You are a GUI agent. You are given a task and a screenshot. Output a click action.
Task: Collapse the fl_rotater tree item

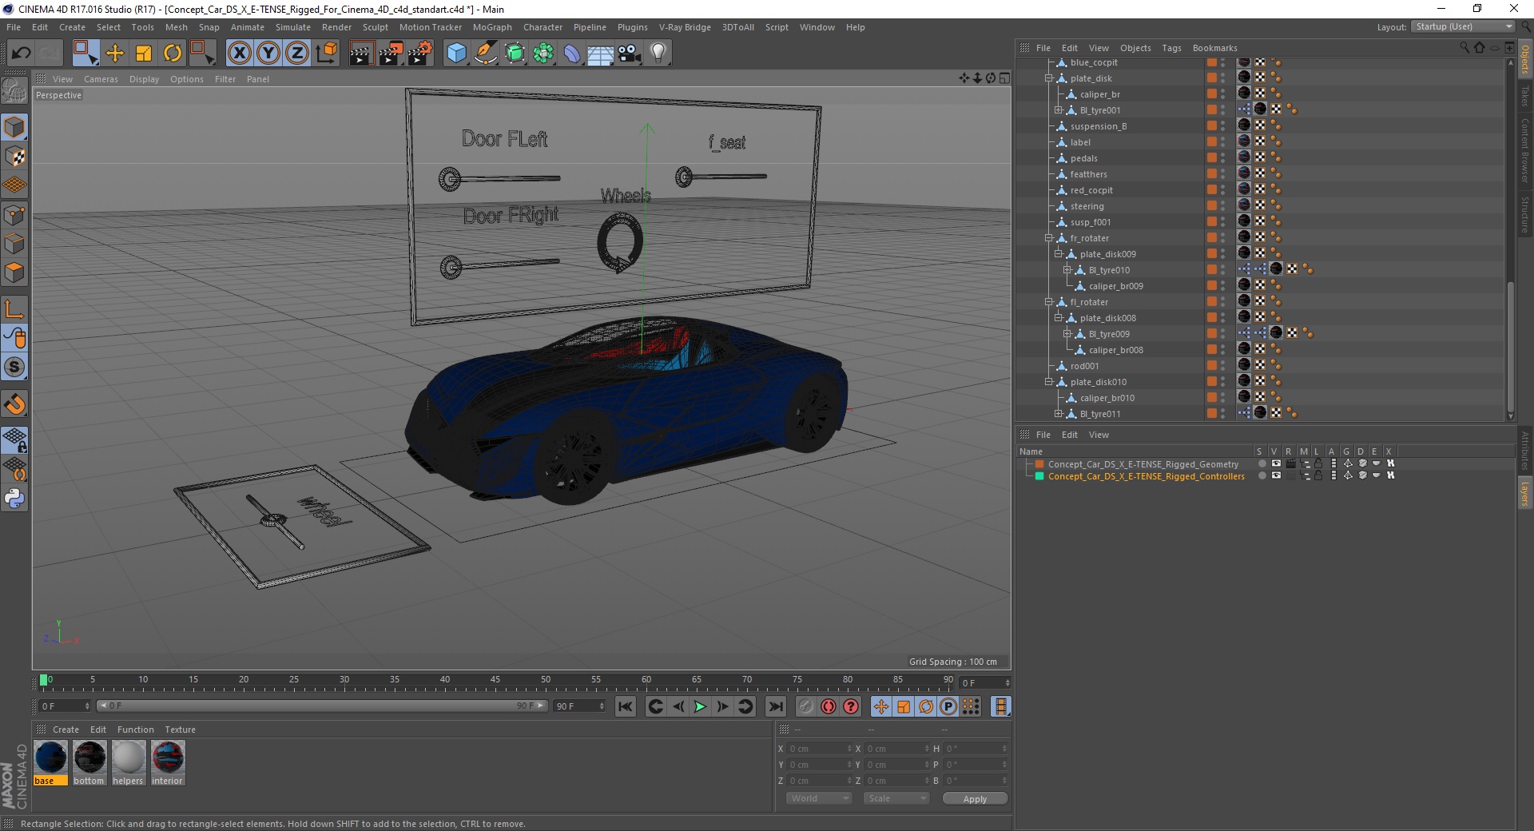[x=1049, y=302]
